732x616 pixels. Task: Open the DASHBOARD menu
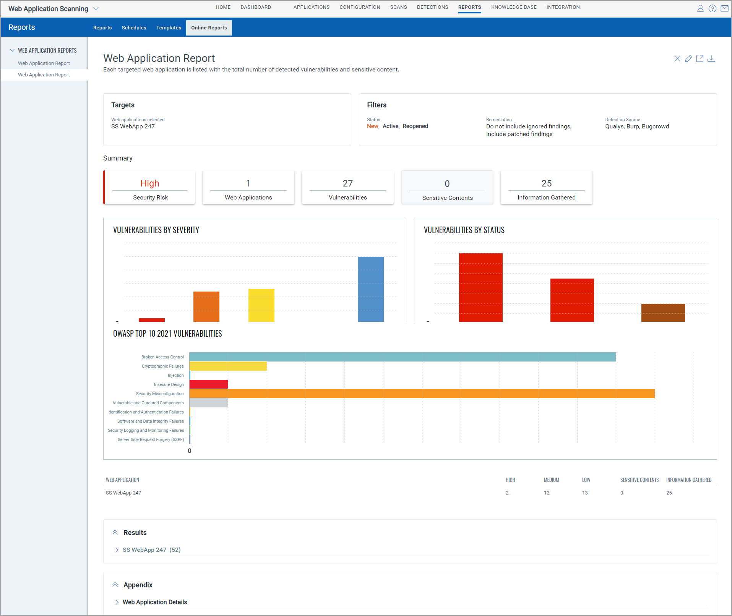[x=255, y=7]
